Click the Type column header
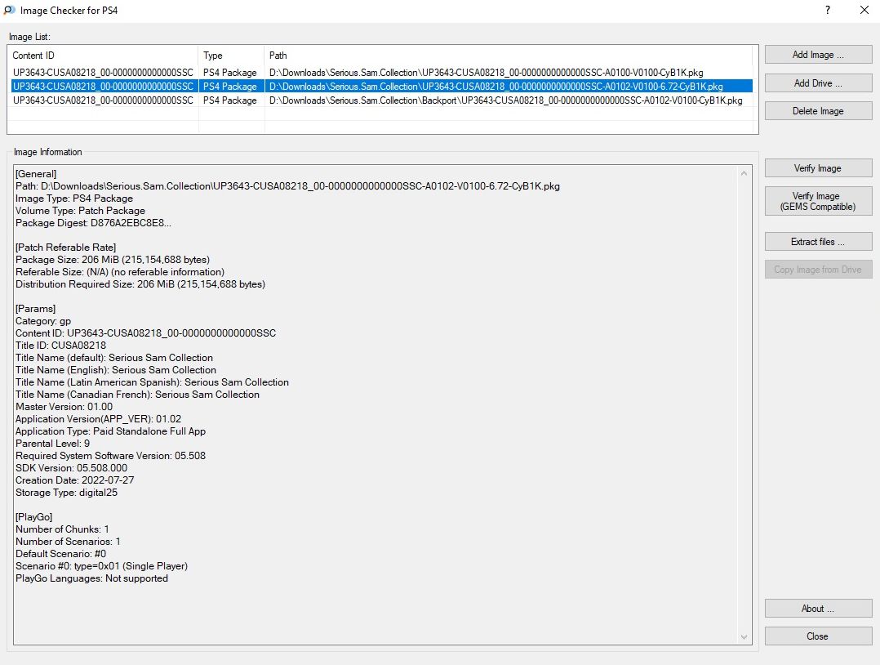This screenshot has width=880, height=665. point(231,56)
